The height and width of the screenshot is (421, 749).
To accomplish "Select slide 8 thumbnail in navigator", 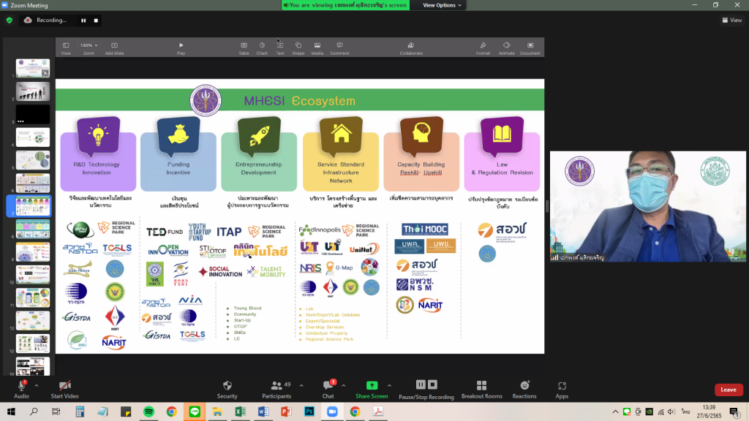I will click(32, 229).
